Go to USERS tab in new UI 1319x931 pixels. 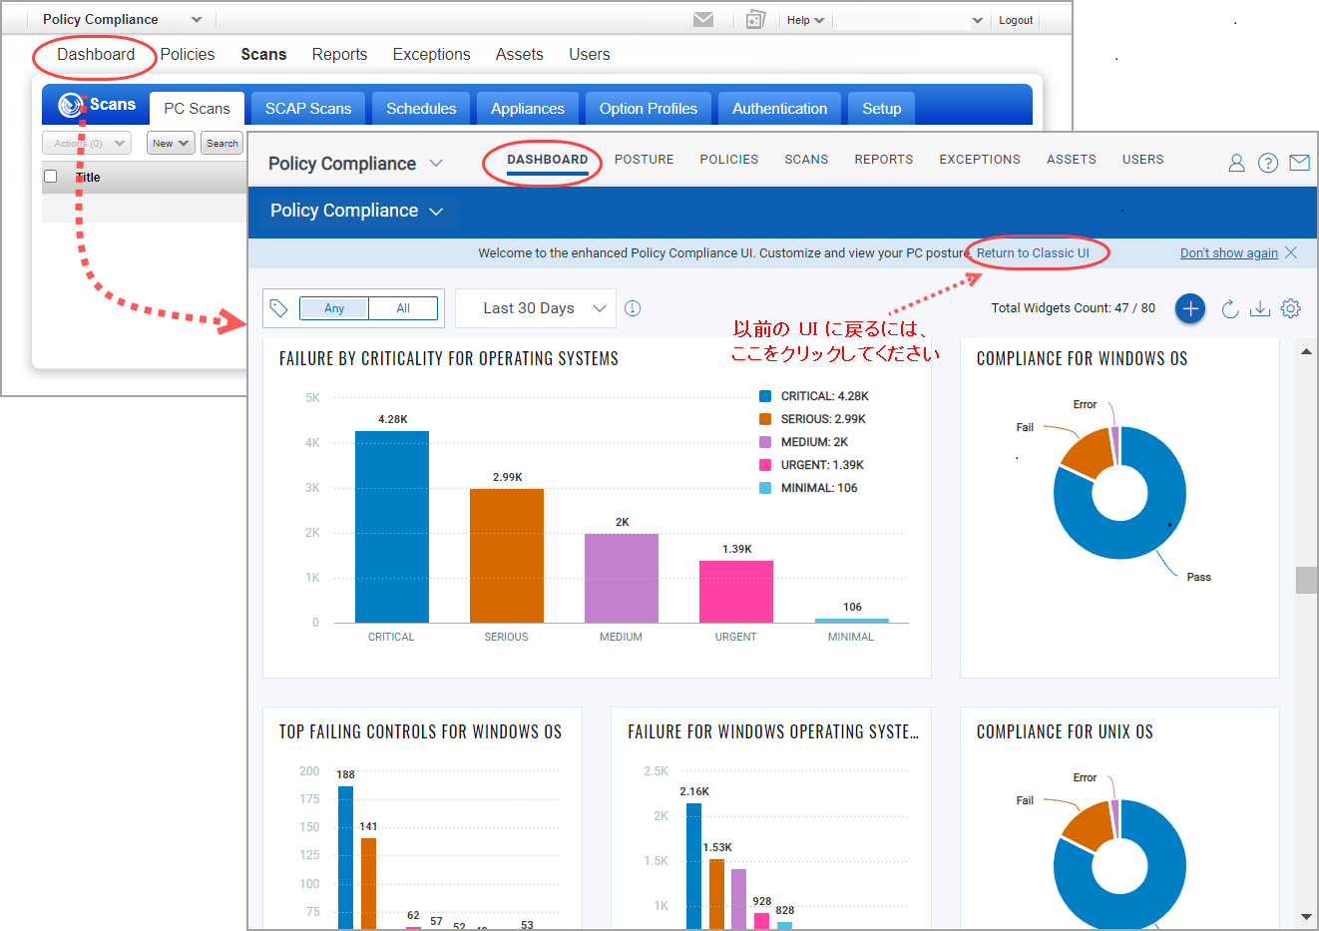click(1143, 160)
